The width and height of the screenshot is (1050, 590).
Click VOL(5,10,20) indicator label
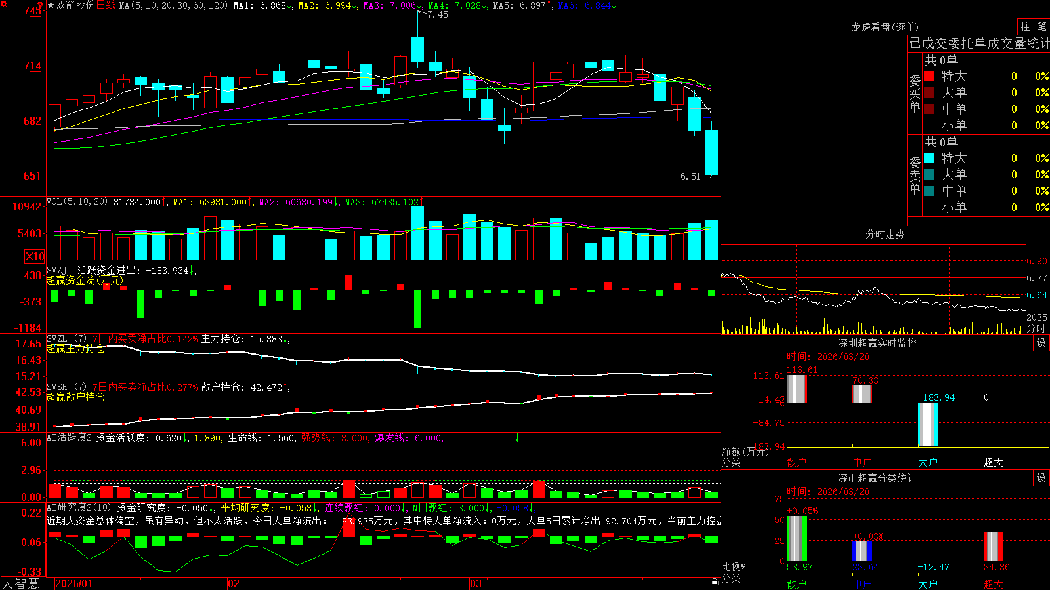point(77,202)
